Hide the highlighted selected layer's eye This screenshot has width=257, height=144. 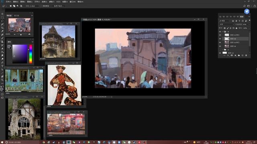[x=220, y=39]
